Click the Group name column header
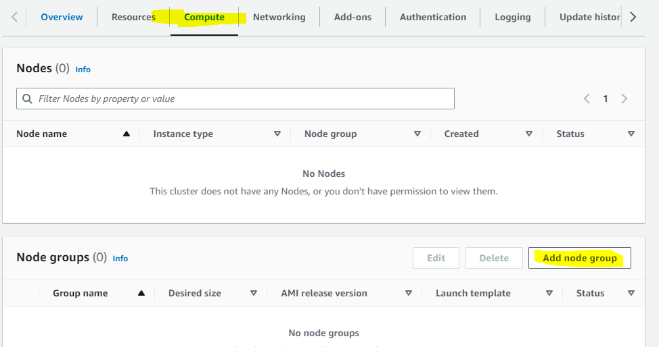Image resolution: width=659 pixels, height=347 pixels. 81,293
